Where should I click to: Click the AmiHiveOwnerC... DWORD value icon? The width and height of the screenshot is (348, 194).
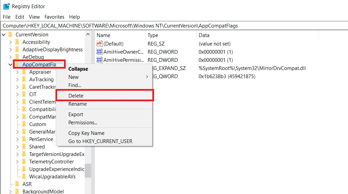[99, 52]
